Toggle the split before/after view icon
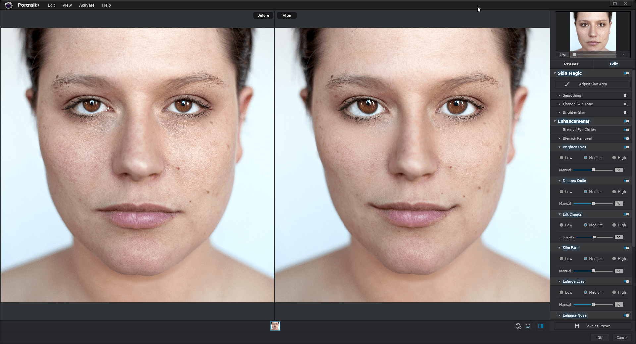Screen dimensions: 636x344 [541, 326]
